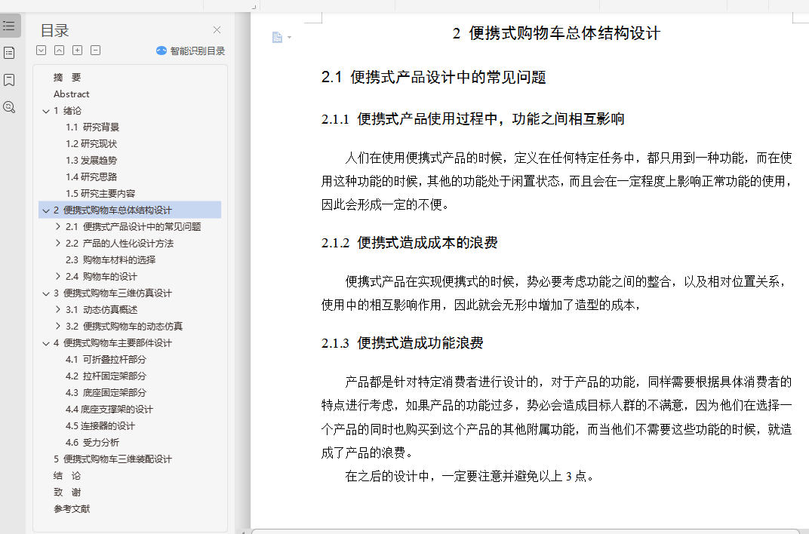The width and height of the screenshot is (809, 534).
Task: Click the plus box promote-level icon
Action: 78,50
